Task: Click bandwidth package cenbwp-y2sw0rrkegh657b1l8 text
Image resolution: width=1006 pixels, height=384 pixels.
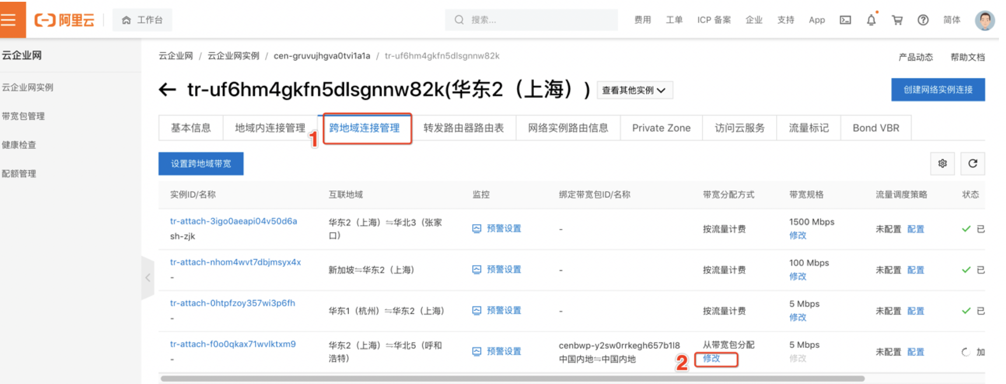Action: (x=619, y=345)
